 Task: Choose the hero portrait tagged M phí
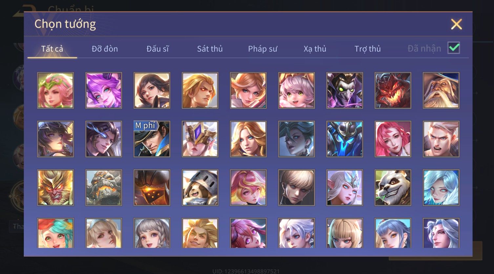152,139
